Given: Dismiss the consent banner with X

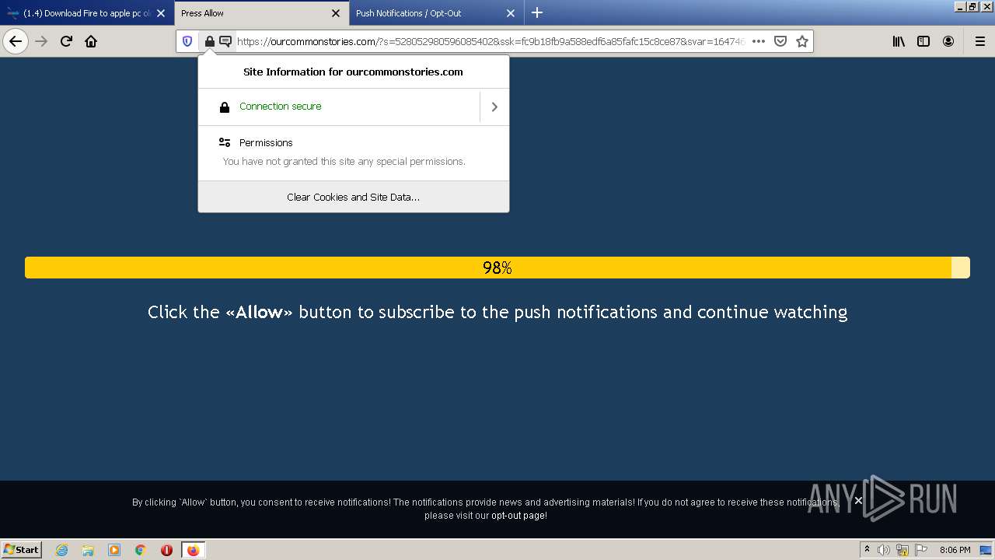Looking at the screenshot, I should coord(858,501).
